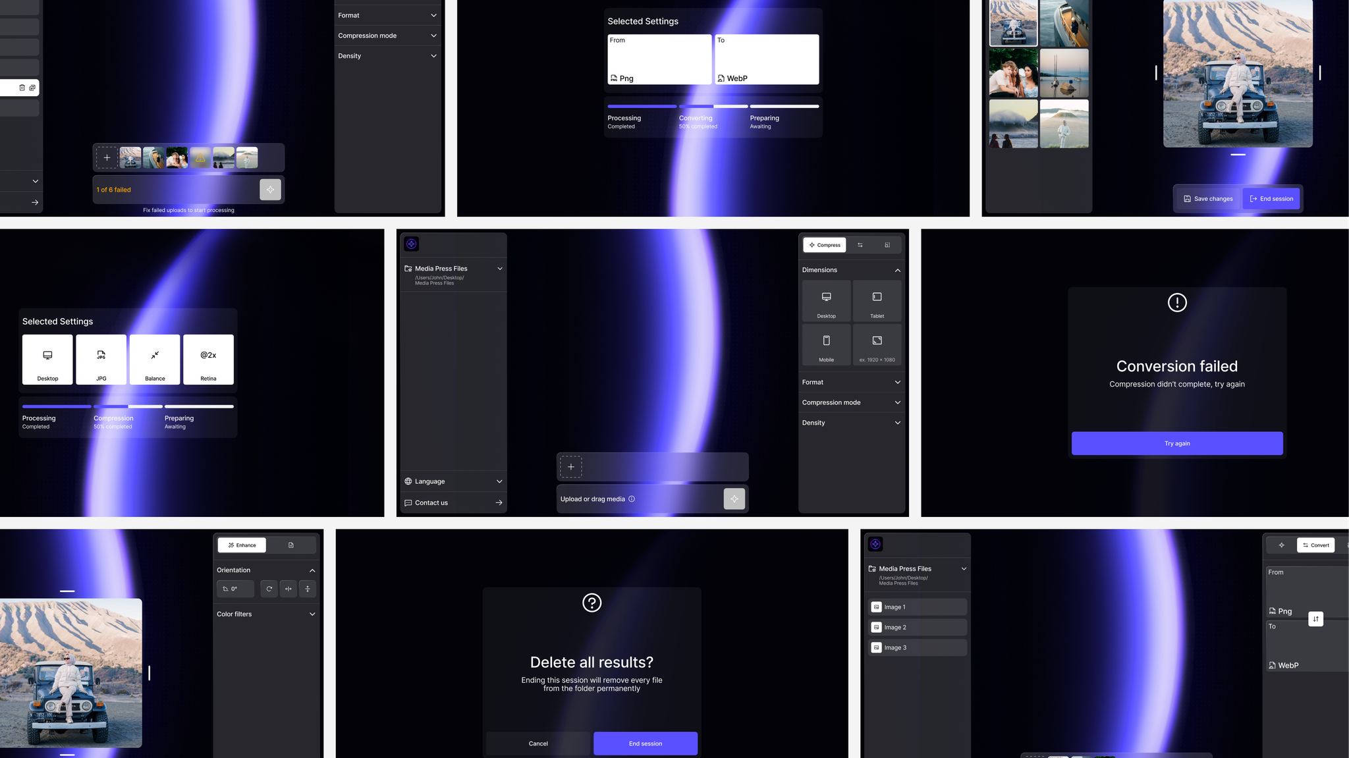
Task: Select the Tablet tile under Dimensions
Action: pos(877,301)
